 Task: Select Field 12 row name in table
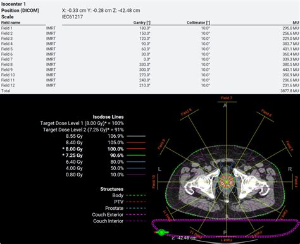pos(8,85)
